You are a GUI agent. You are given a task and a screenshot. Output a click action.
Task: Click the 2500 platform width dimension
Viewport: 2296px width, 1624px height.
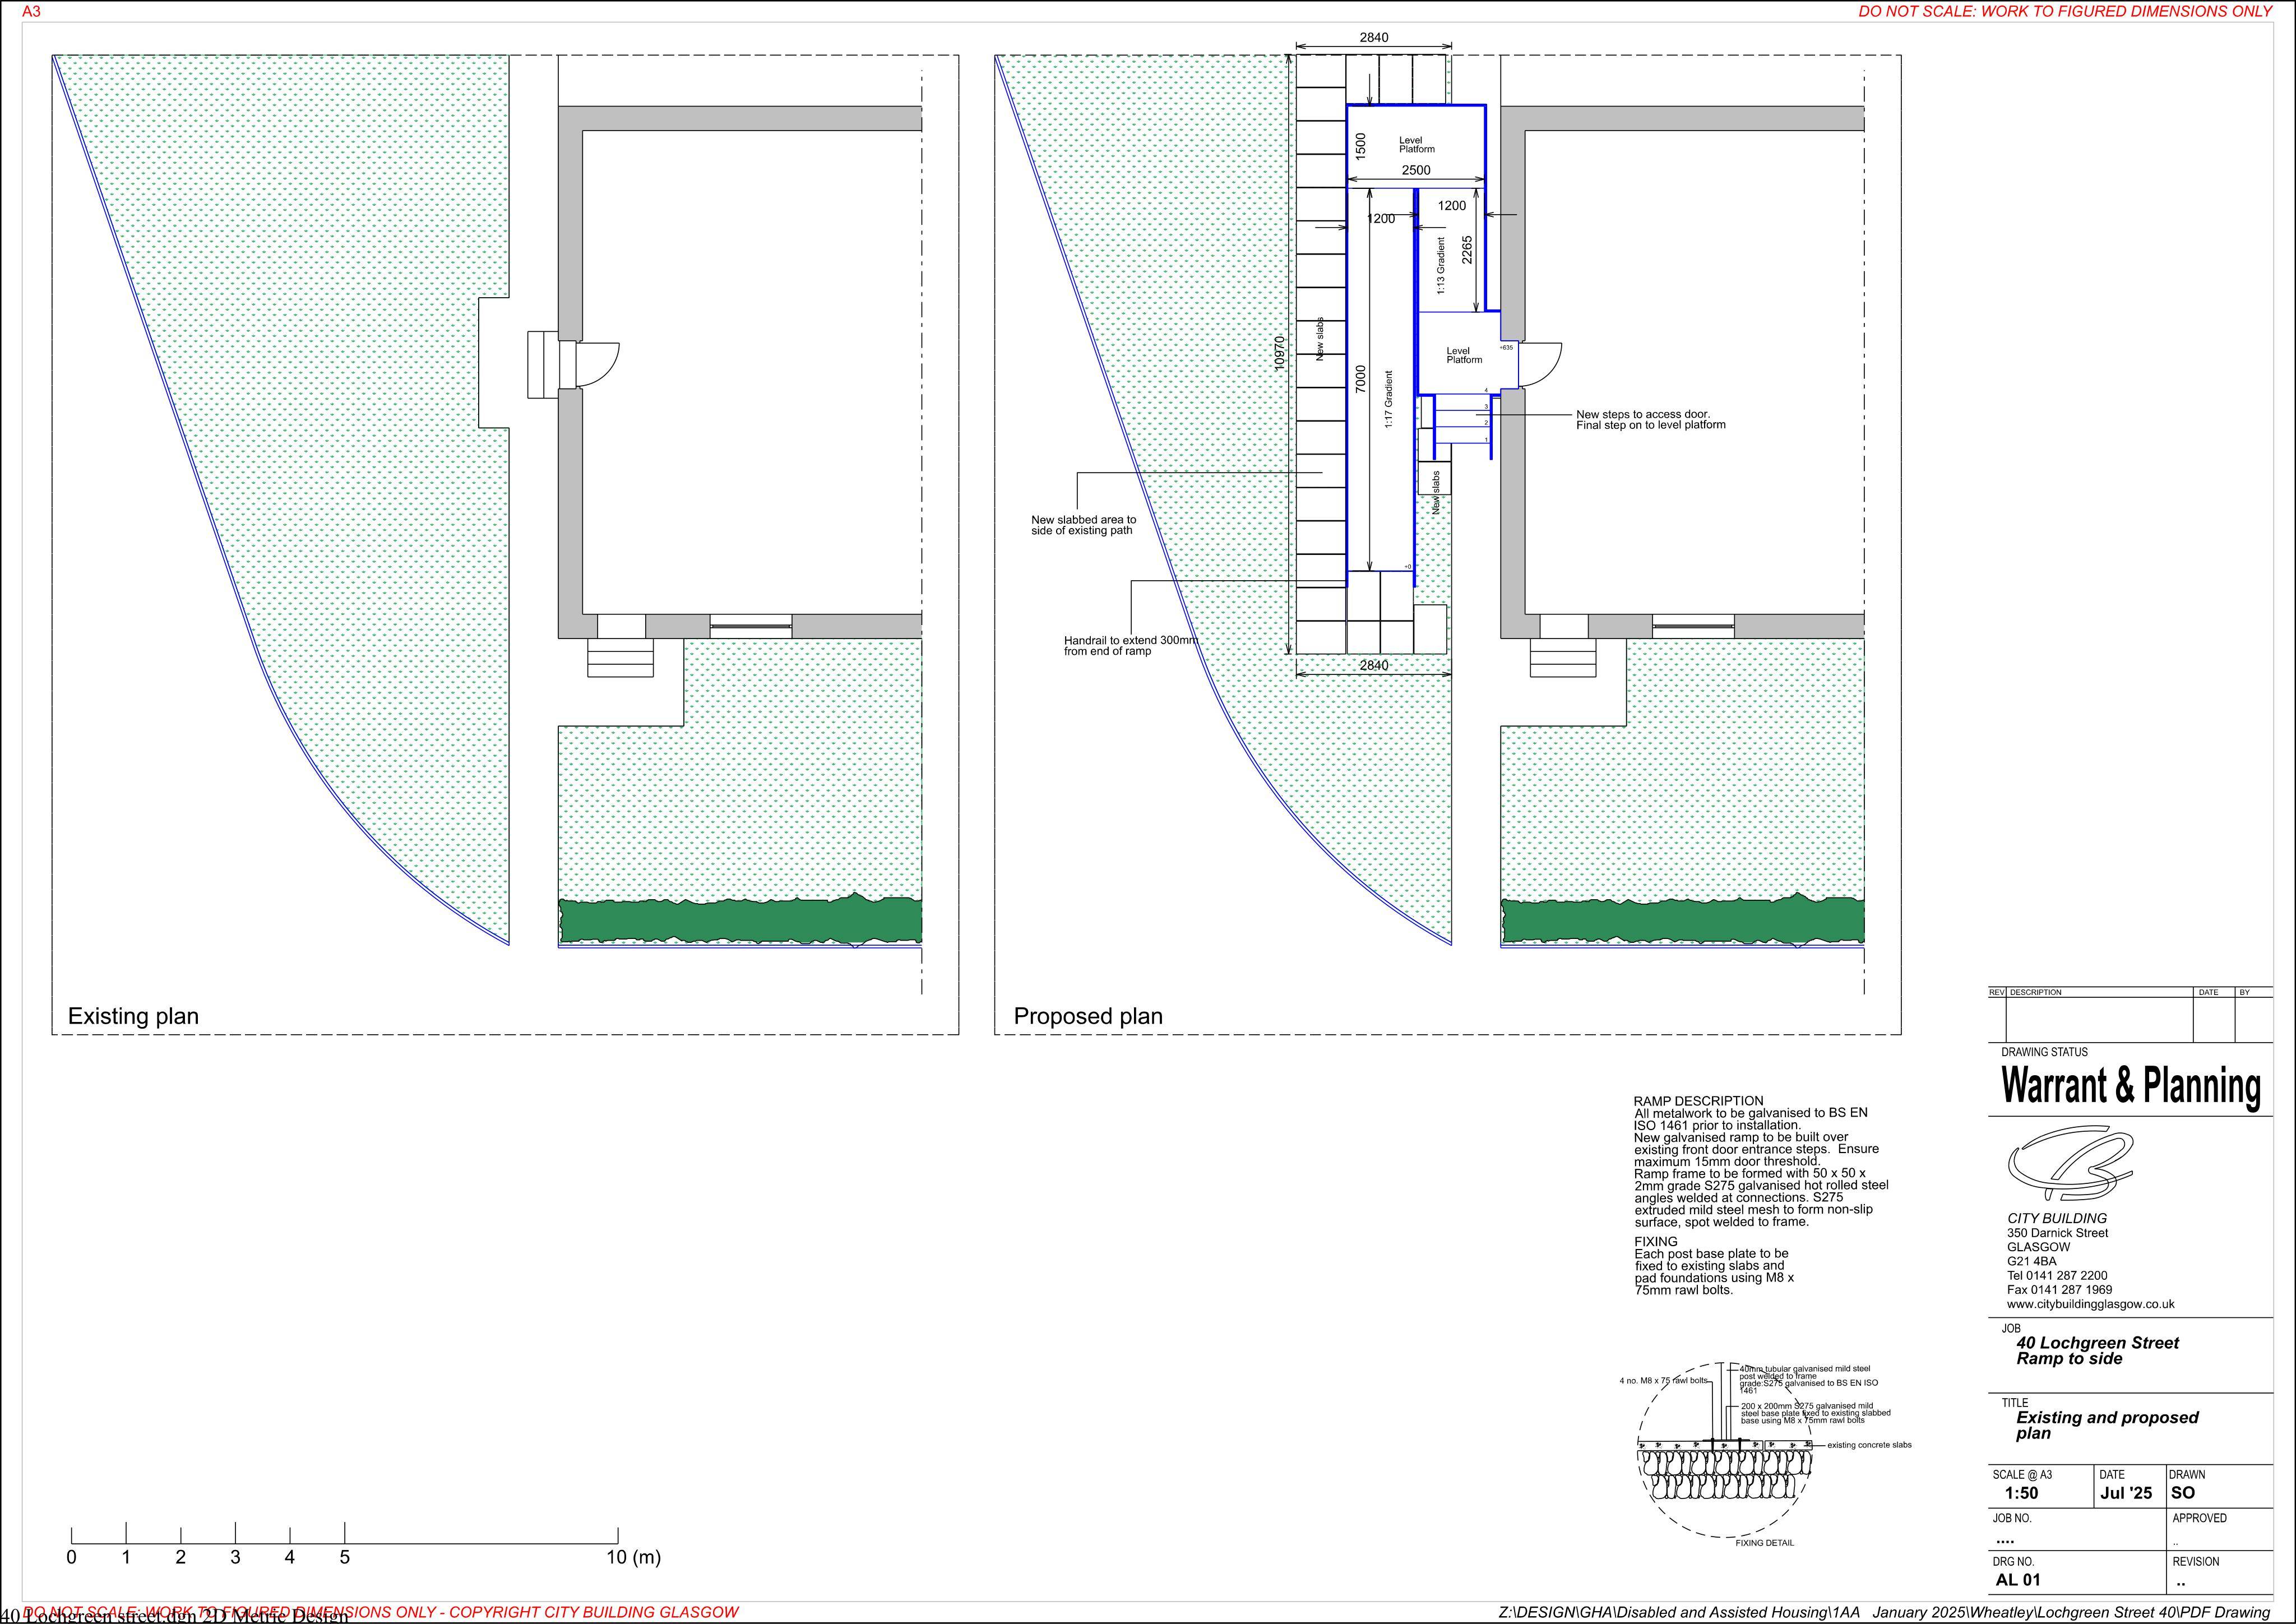[1416, 170]
